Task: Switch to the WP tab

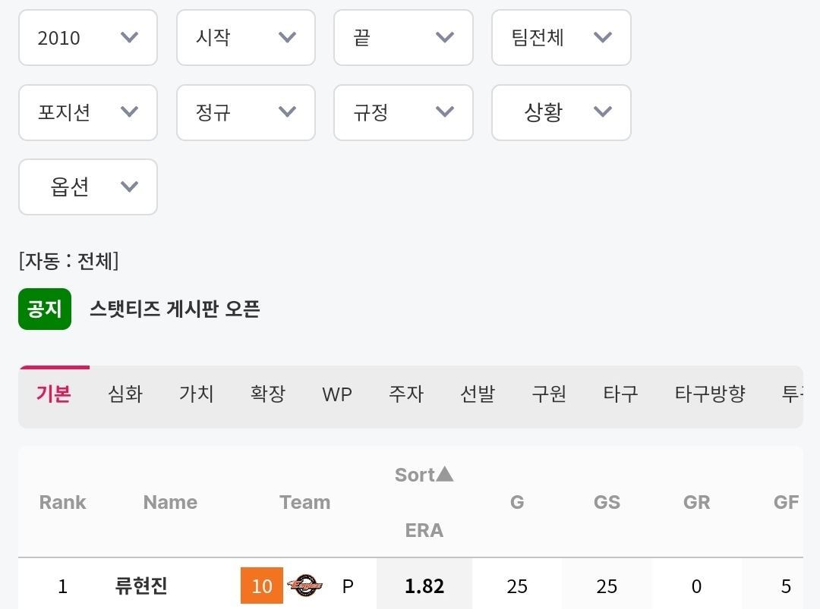Action: click(337, 394)
